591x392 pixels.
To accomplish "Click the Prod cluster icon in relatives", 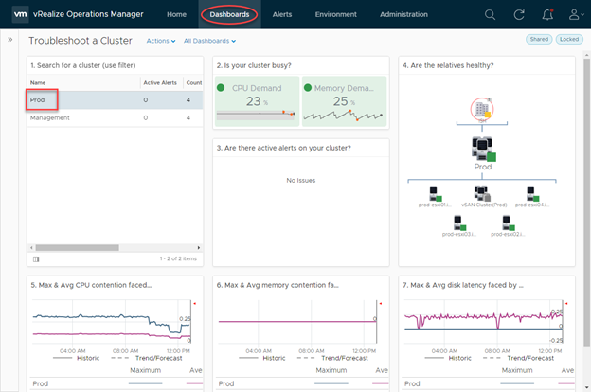I will tap(484, 149).
